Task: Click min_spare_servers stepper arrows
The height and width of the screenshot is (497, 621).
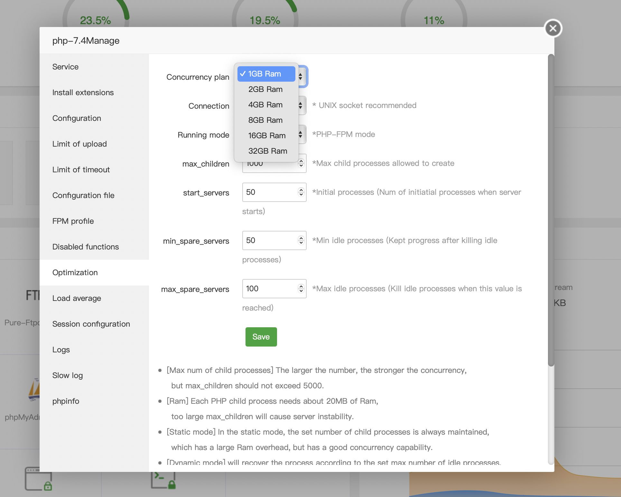Action: click(x=301, y=240)
